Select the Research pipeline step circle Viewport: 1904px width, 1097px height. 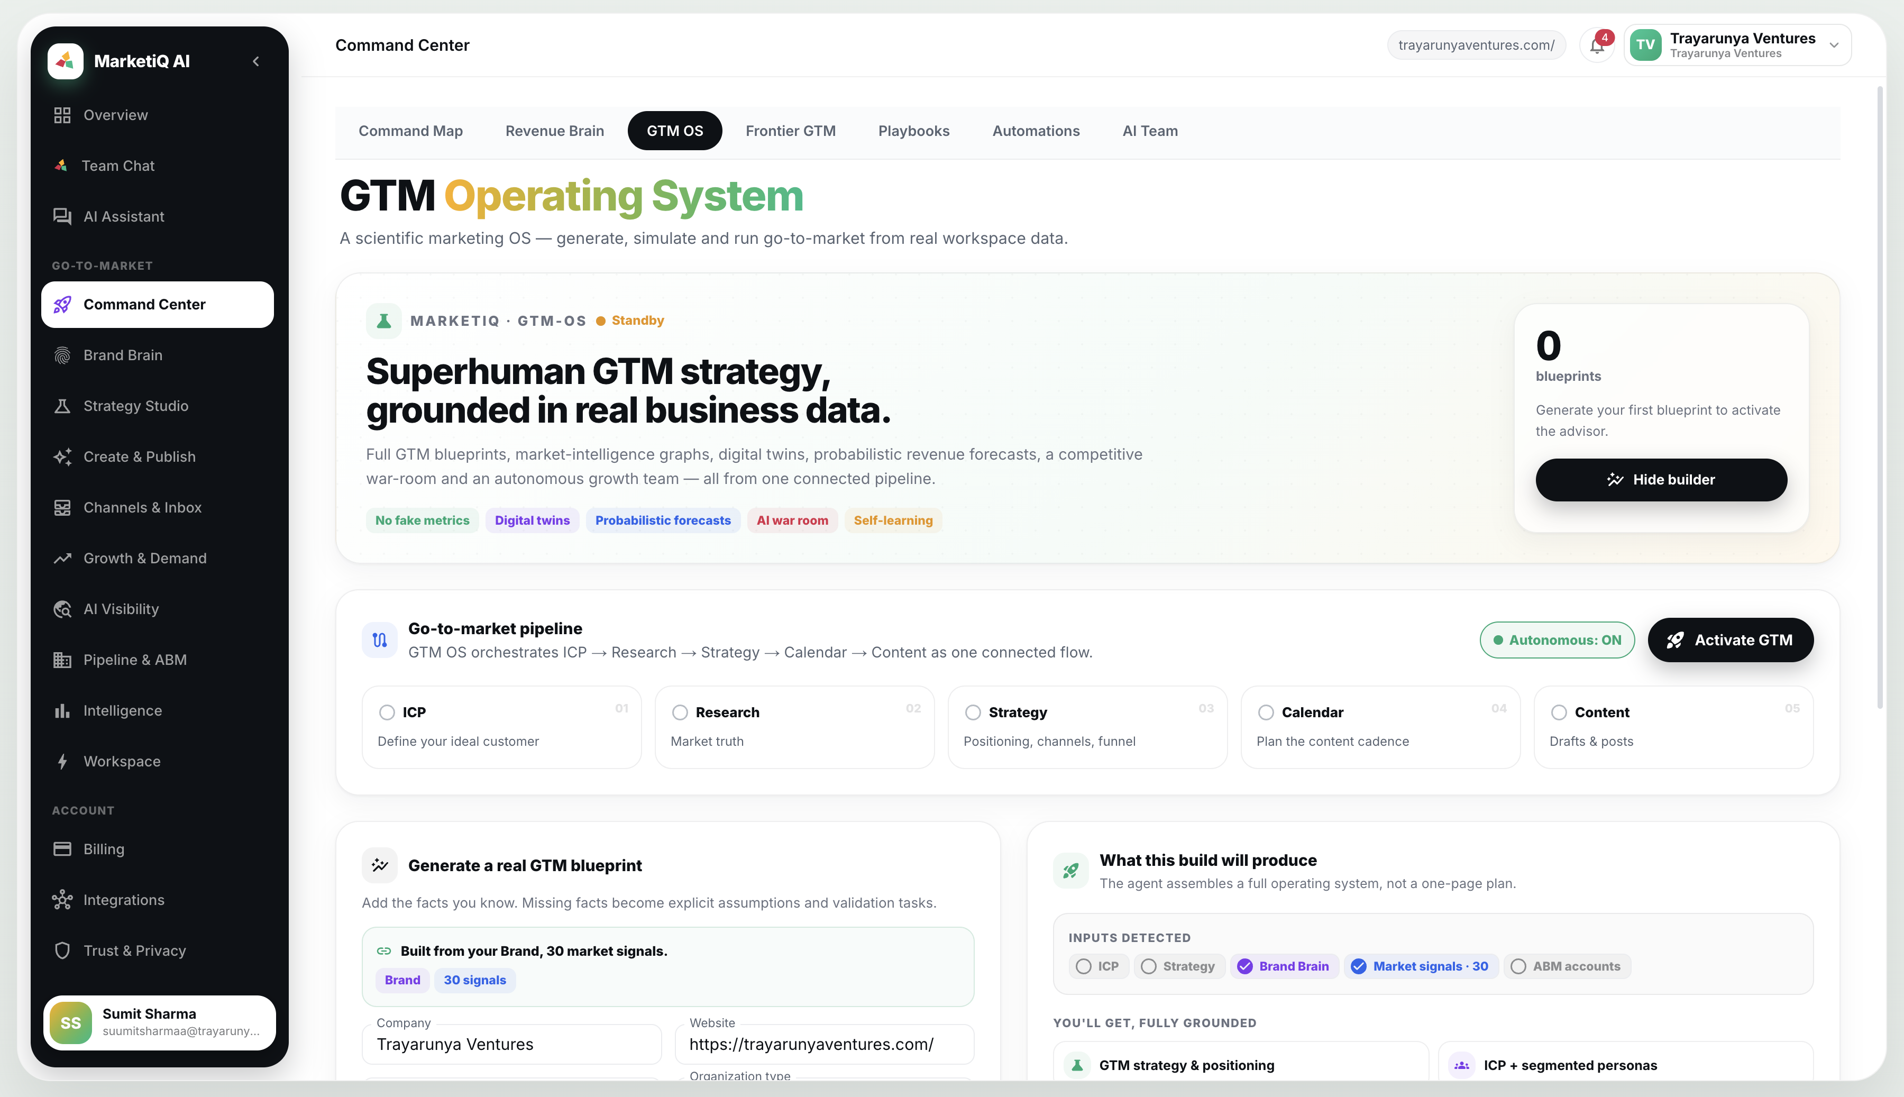680,713
